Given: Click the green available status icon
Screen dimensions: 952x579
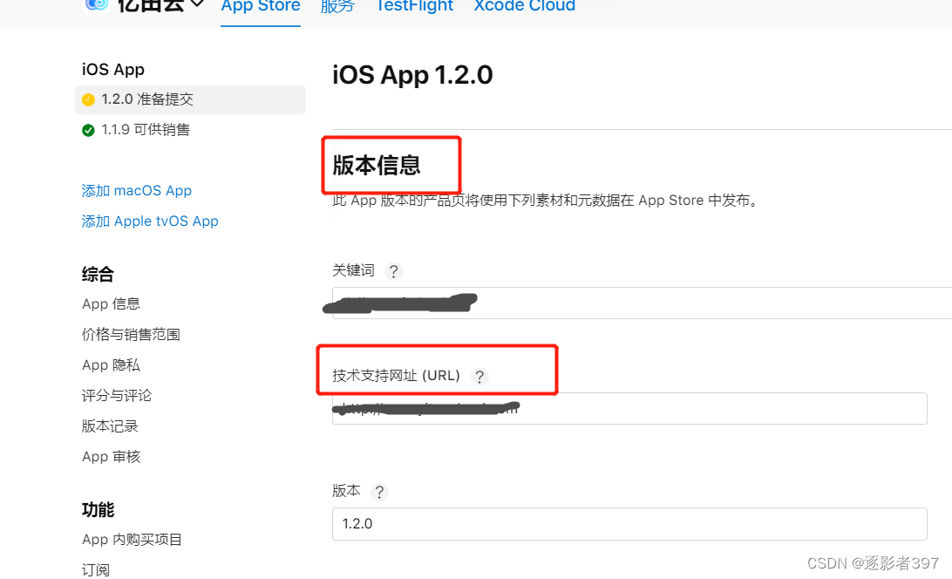Looking at the screenshot, I should (88, 130).
